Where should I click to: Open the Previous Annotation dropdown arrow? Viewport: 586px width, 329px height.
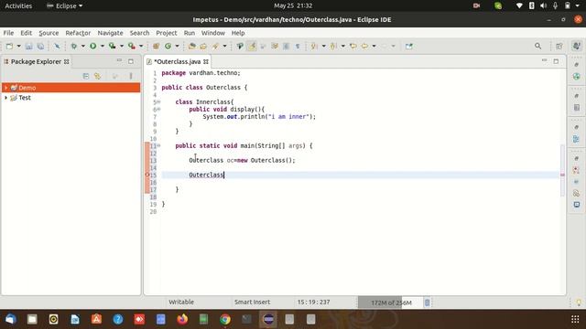(342, 47)
